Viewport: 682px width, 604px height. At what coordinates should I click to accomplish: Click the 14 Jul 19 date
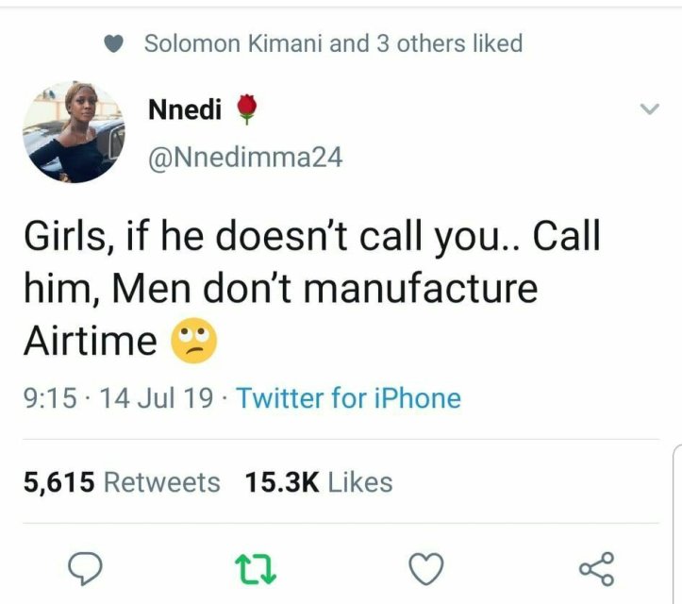pos(156,397)
